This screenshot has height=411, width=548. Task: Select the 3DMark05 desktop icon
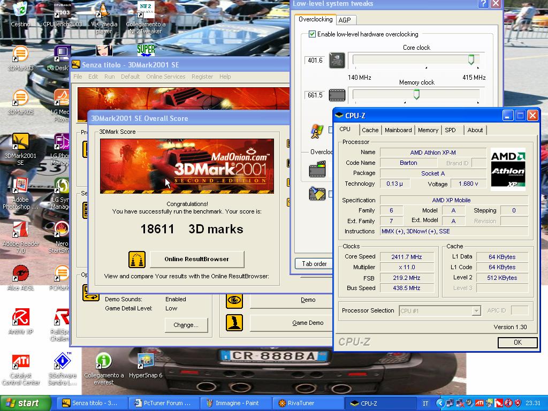pos(20,102)
